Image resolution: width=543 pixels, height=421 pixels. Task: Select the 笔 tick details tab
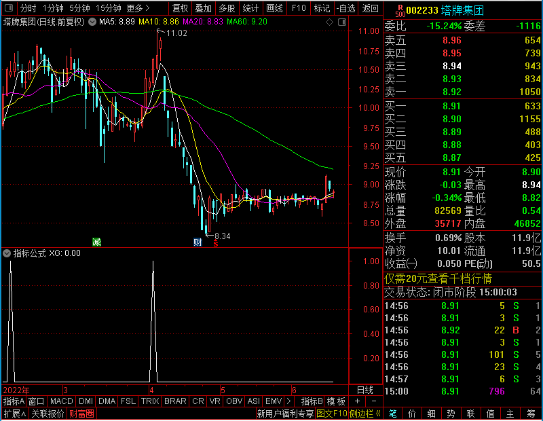click(392, 414)
